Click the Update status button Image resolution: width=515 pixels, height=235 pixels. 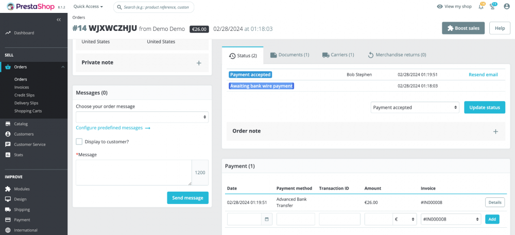(x=485, y=108)
